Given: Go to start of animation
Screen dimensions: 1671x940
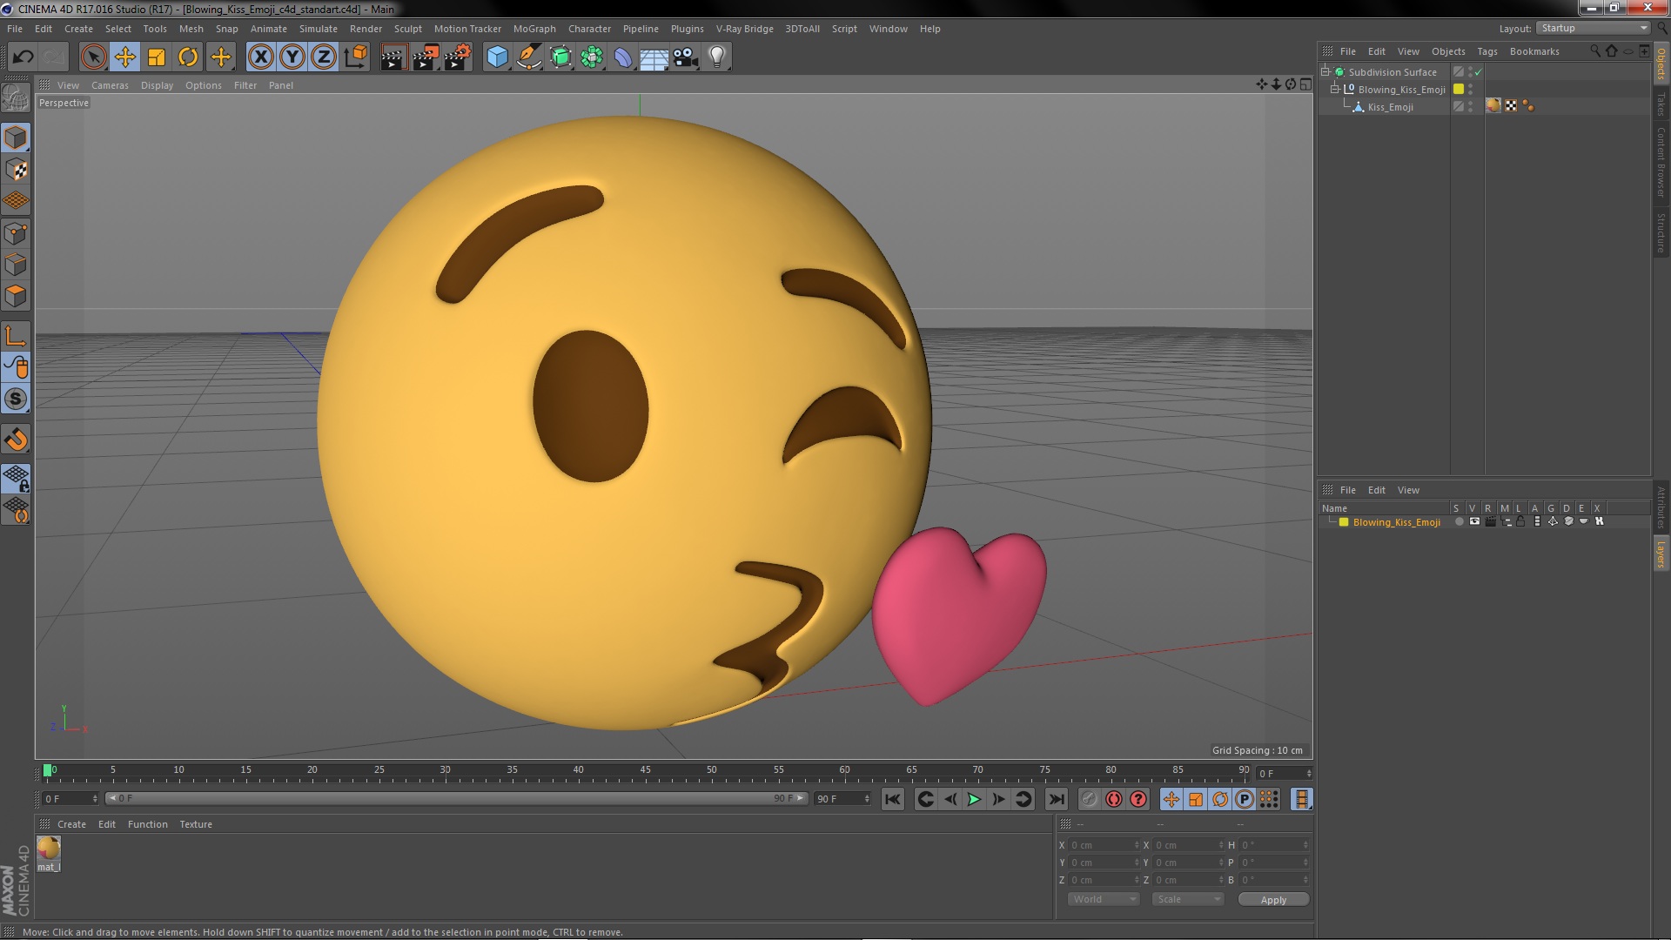Looking at the screenshot, I should (892, 799).
